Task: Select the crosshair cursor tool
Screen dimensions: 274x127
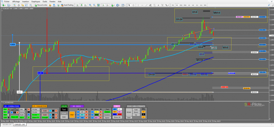Action: coord(133,5)
